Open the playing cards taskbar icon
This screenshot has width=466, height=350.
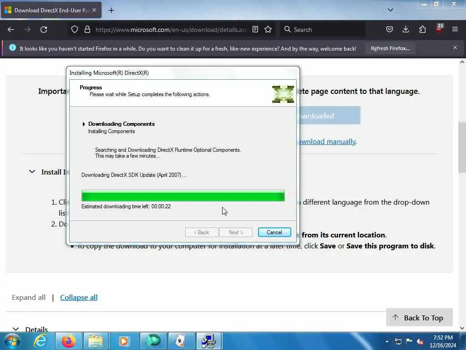pos(181,341)
